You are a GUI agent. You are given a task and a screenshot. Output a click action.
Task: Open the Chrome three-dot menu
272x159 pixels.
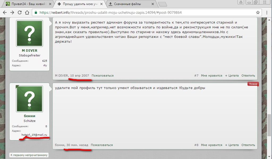coord(267,12)
